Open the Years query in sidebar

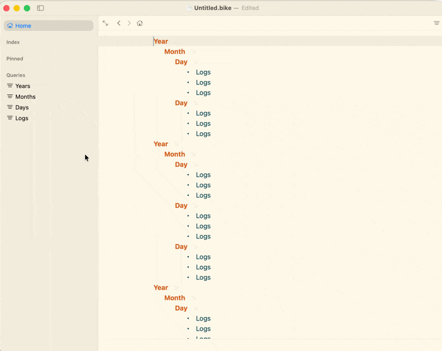pos(23,86)
